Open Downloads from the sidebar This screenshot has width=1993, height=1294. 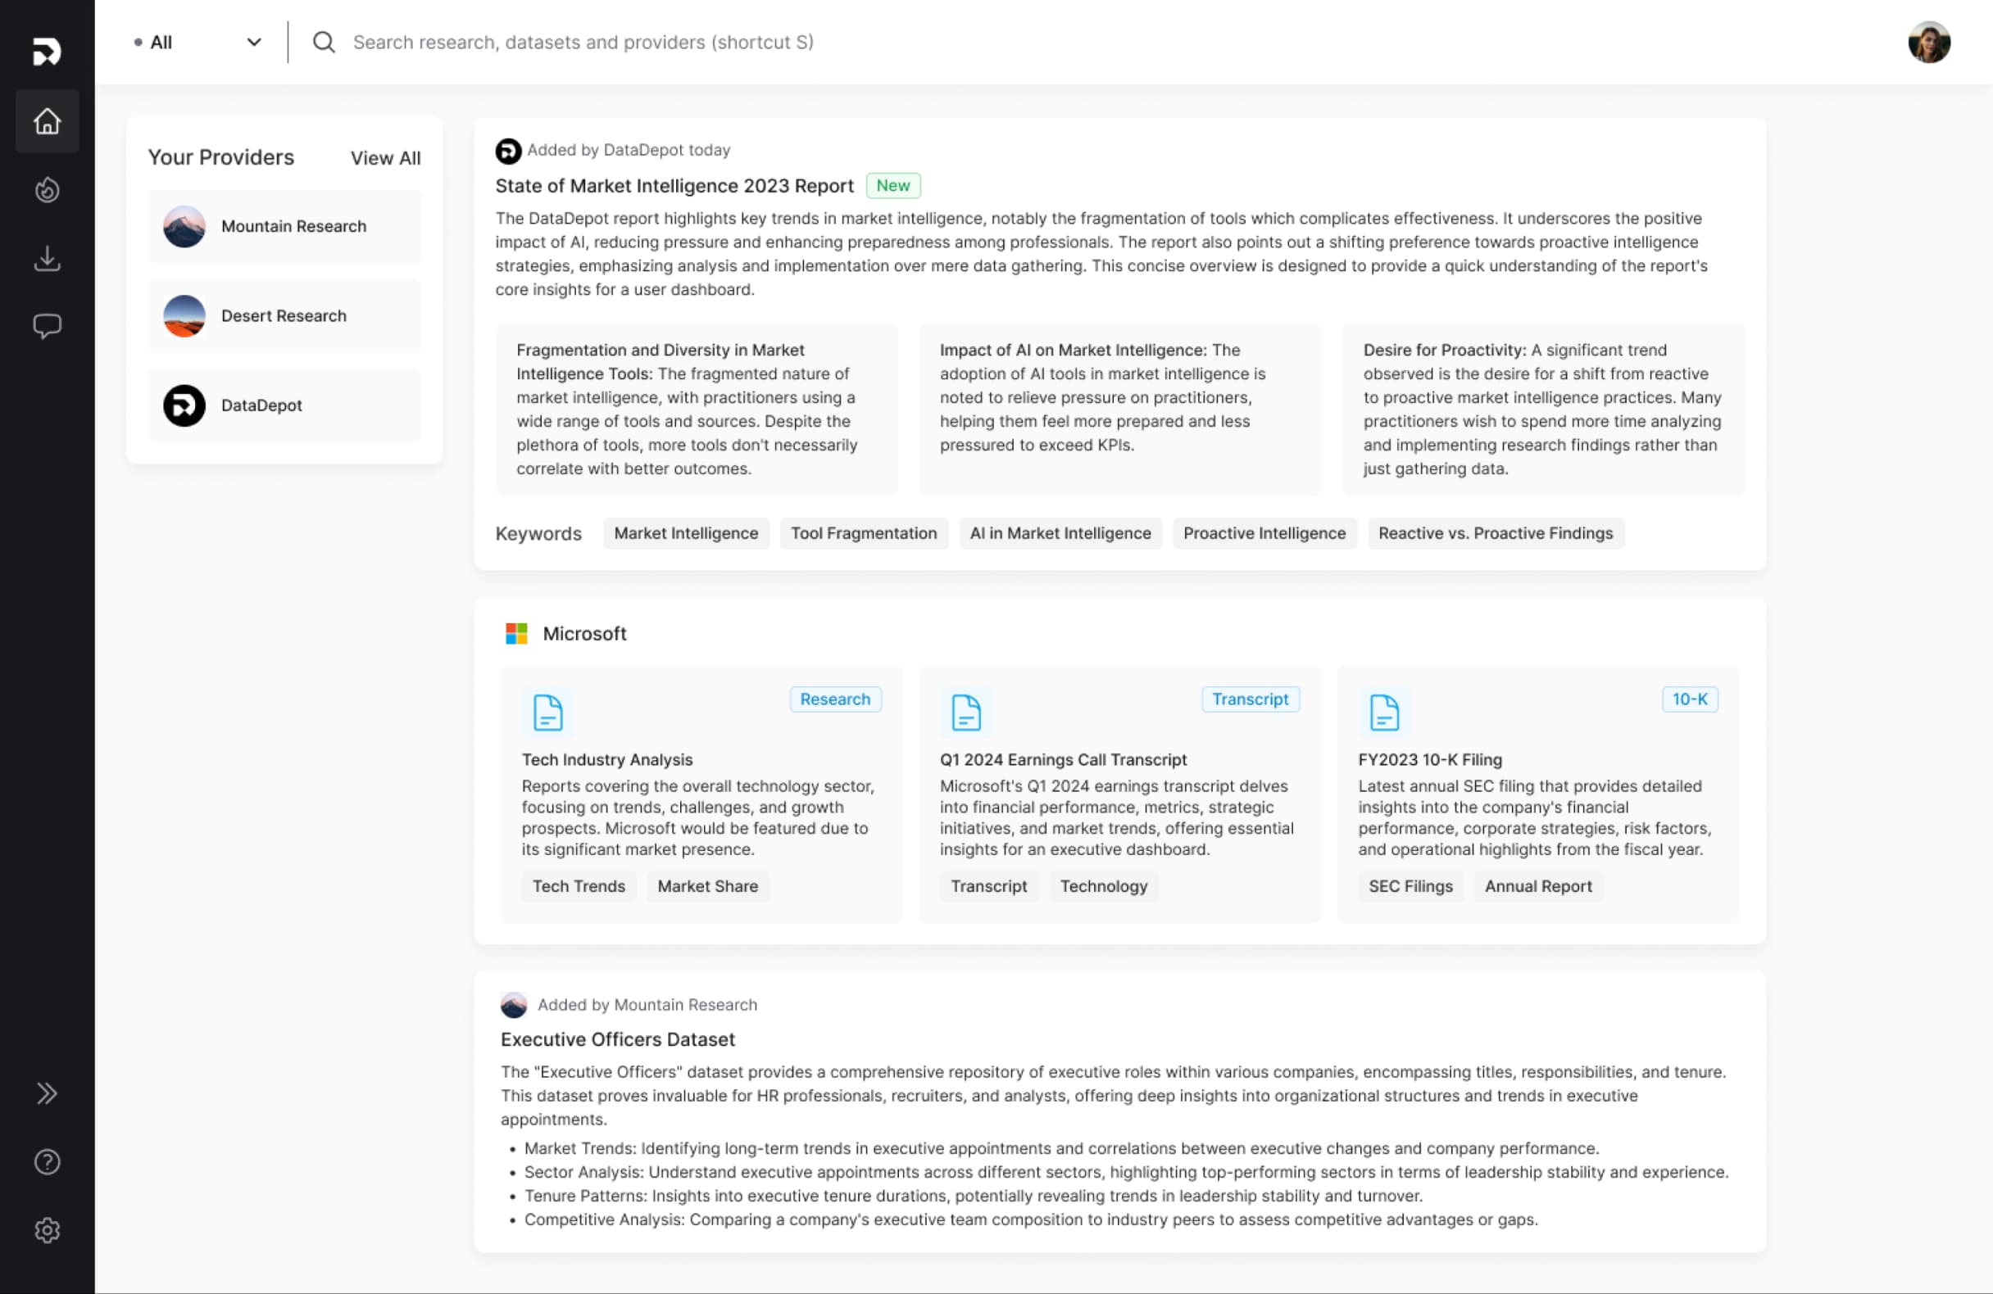point(47,259)
